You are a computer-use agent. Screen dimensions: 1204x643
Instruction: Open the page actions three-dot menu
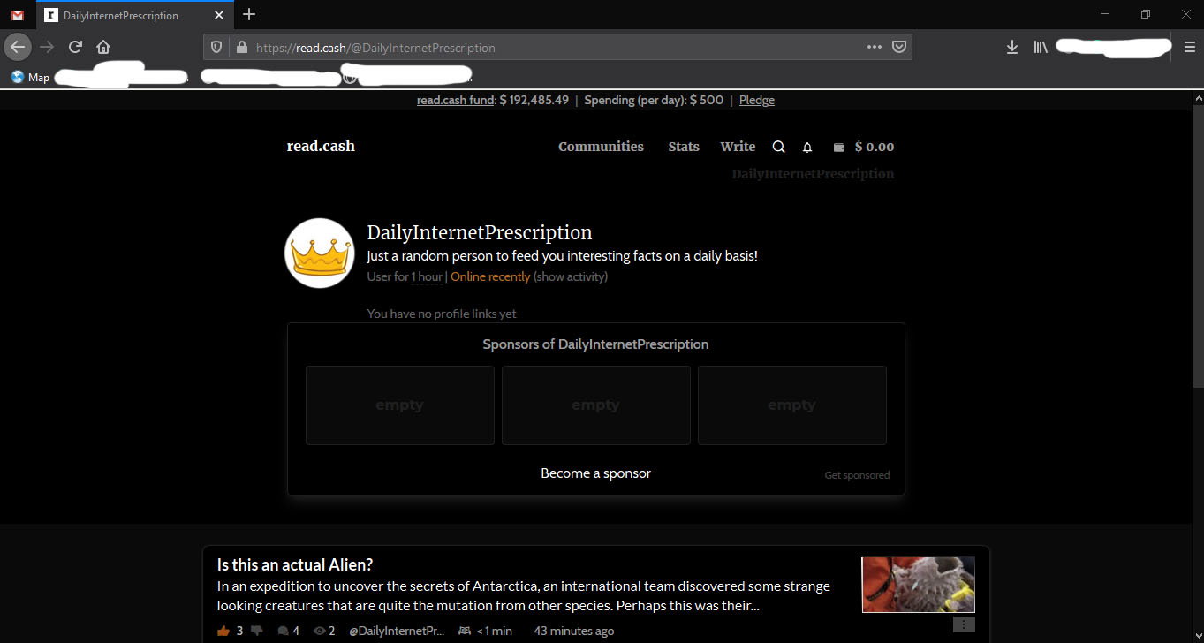point(875,48)
